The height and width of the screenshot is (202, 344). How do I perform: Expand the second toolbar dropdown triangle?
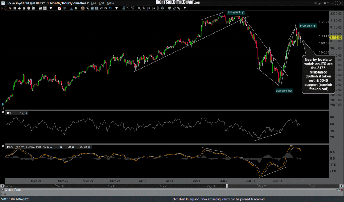pos(116,8)
